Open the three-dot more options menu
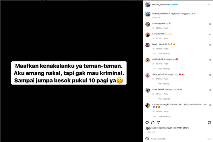This screenshot has width=213, height=142. point(209,5)
